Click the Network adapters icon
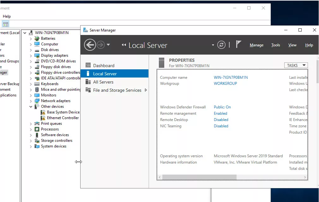 pos(37,101)
